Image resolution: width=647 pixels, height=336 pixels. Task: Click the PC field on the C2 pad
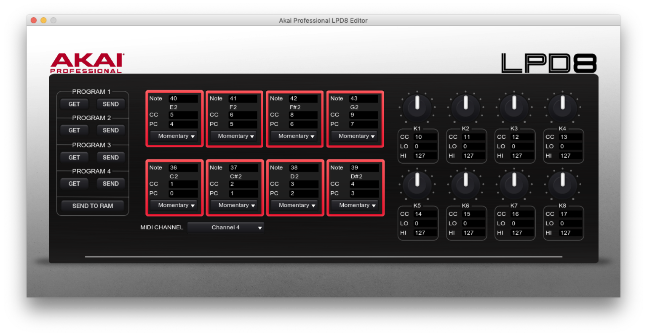point(183,193)
